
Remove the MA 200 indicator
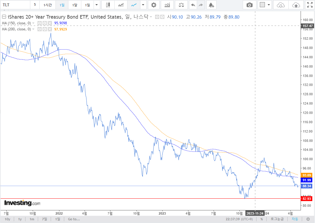click(x=49, y=29)
